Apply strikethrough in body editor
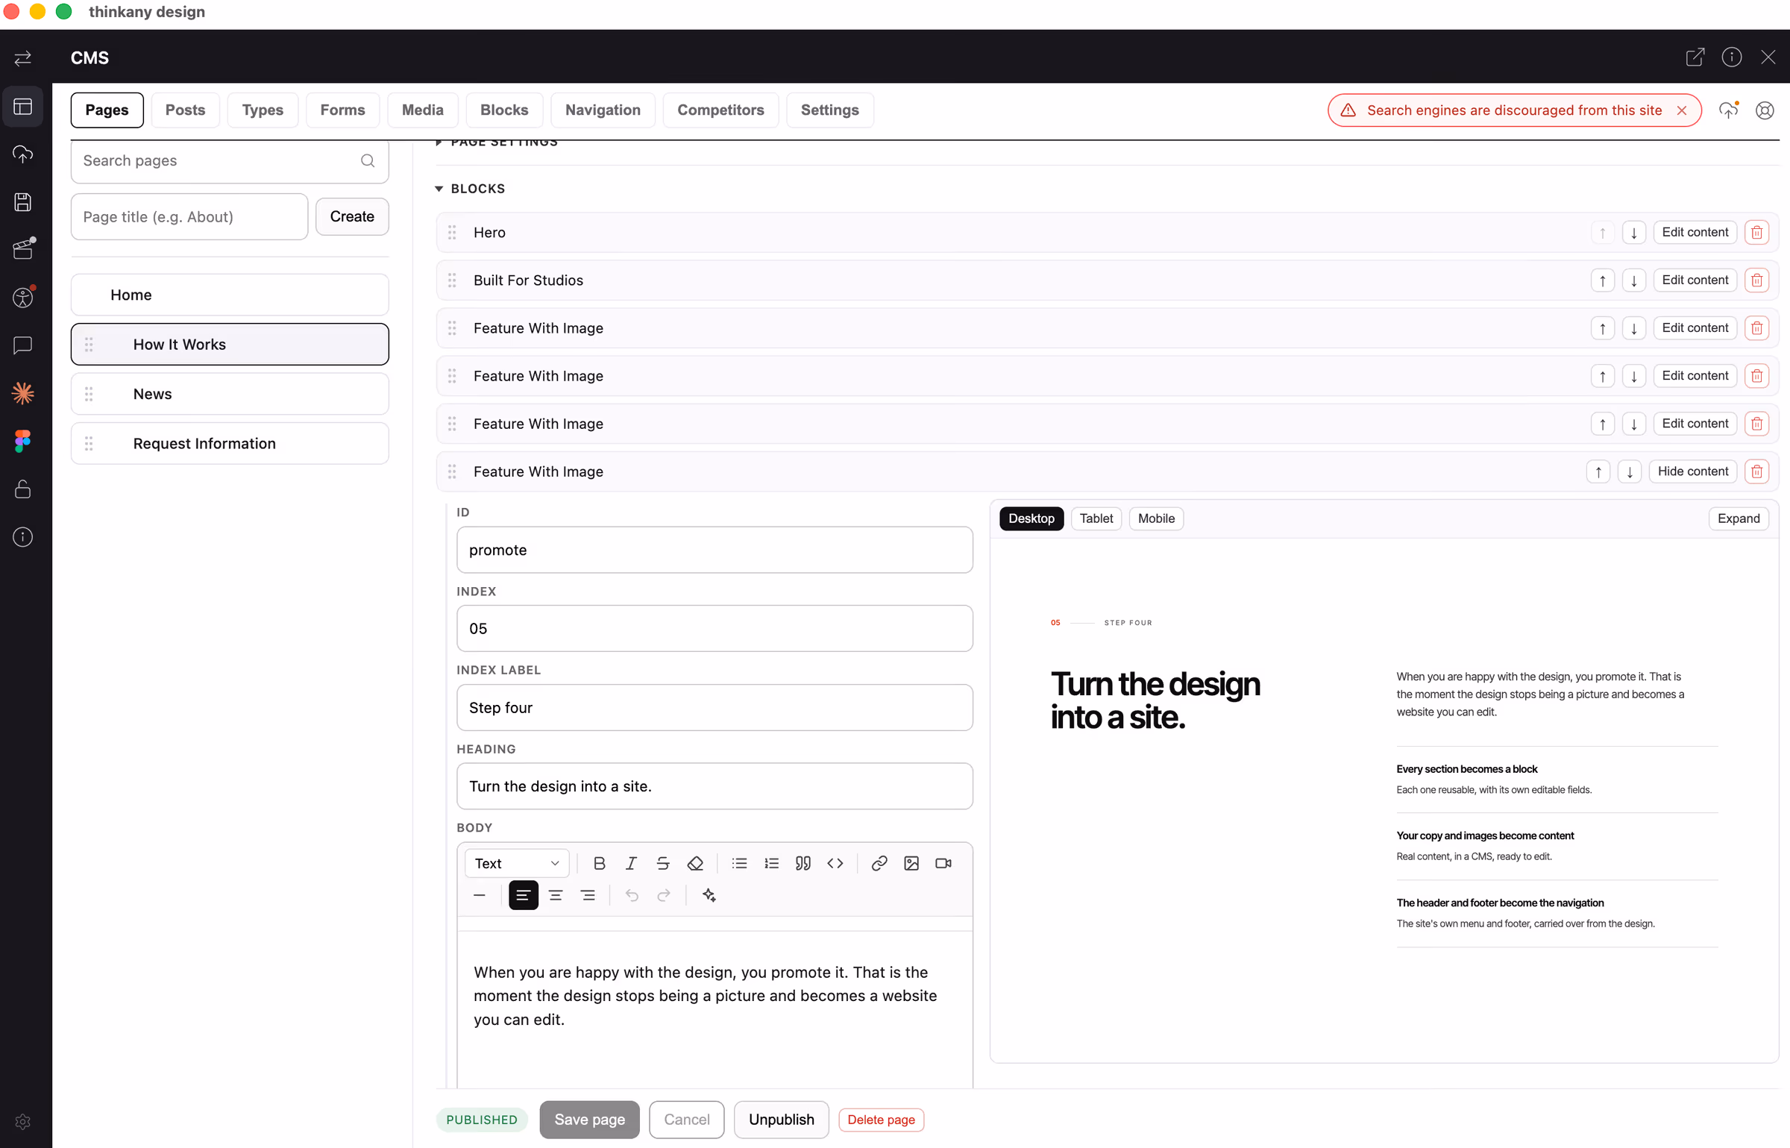The image size is (1790, 1148). point(663,863)
